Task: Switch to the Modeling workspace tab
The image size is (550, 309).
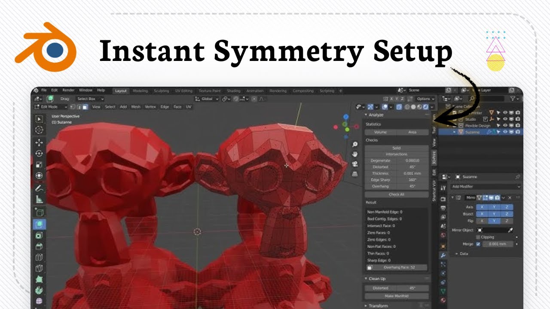Action: pos(140,91)
